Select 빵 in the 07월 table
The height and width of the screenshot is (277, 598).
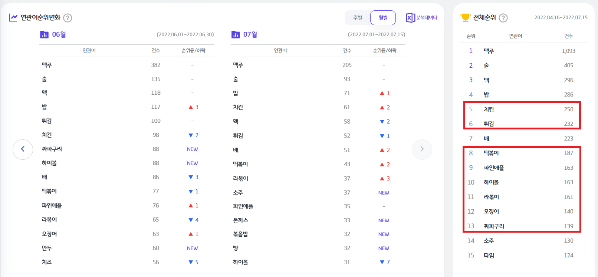pyautogui.click(x=236, y=248)
